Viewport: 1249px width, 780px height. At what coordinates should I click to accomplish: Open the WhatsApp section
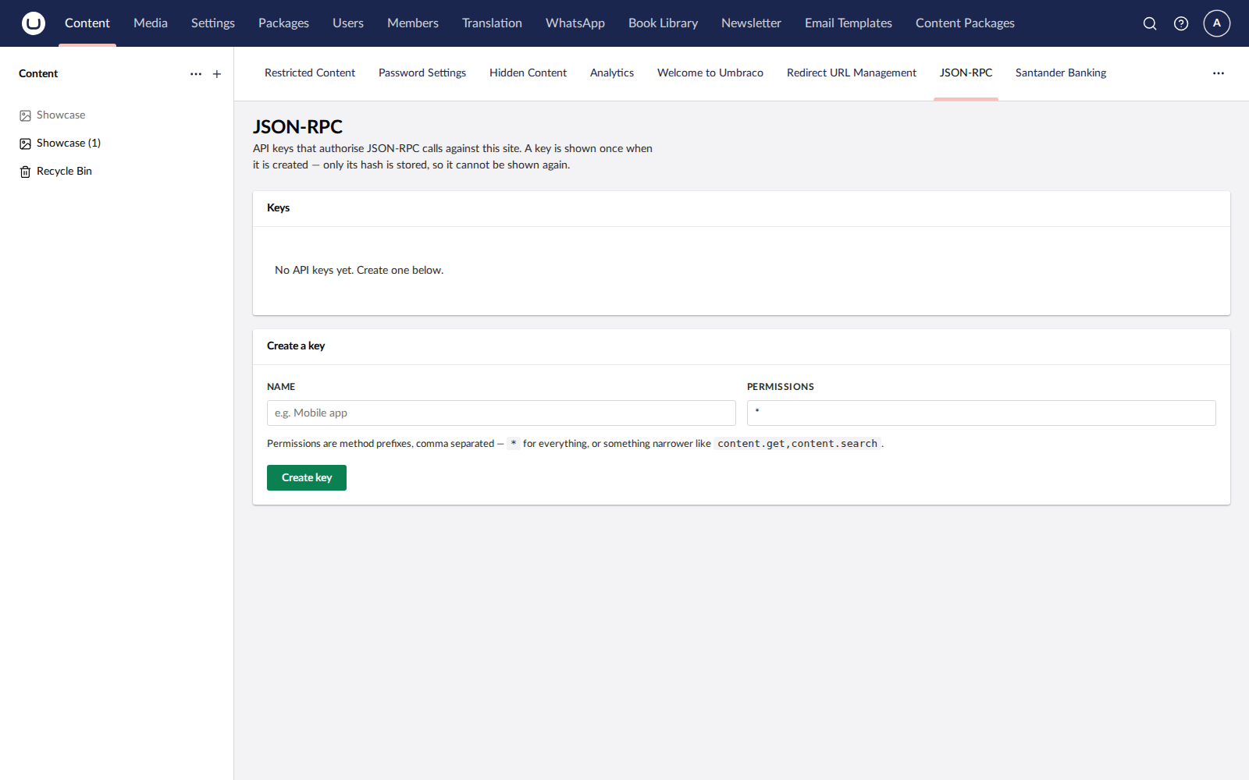(575, 23)
